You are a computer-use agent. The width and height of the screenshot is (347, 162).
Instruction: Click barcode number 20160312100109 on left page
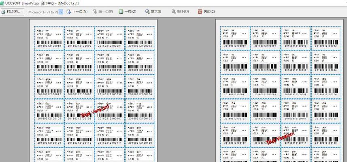pos(49,143)
